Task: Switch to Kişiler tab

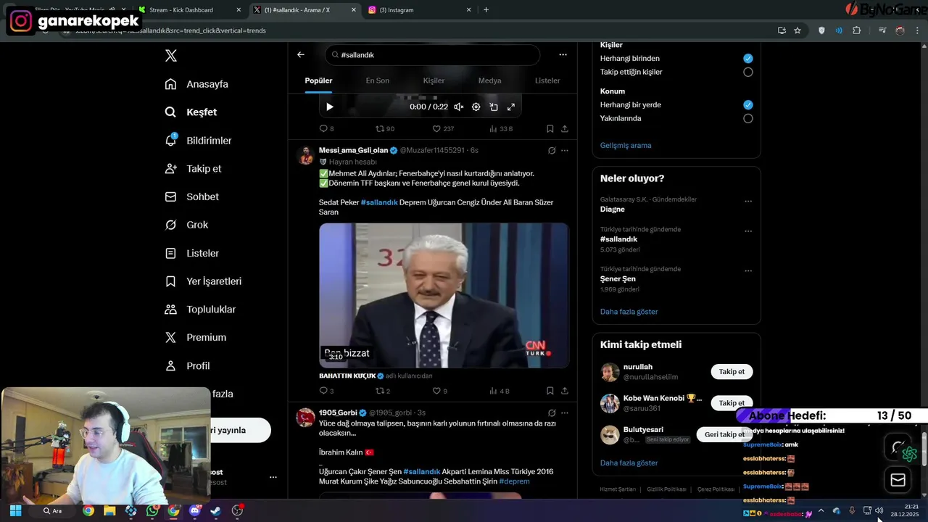Action: click(x=434, y=80)
